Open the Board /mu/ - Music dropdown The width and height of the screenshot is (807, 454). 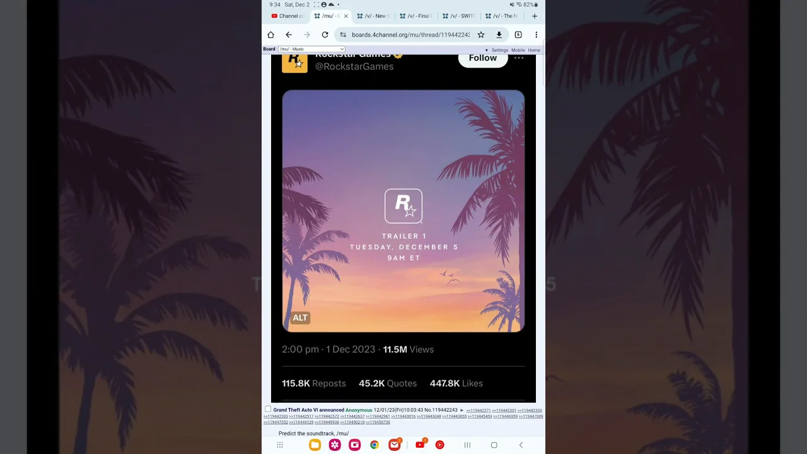(311, 49)
